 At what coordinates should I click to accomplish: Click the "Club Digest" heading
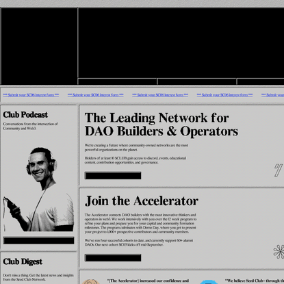[x=23, y=261]
